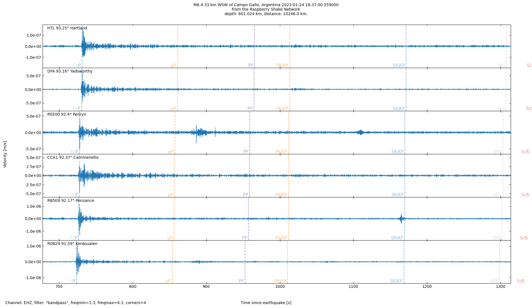Select the -2.5e-07 y-tick in the CCA1 panel

tap(33, 185)
